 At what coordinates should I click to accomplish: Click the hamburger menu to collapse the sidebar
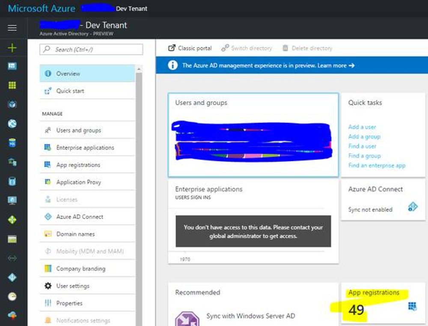coord(12,28)
